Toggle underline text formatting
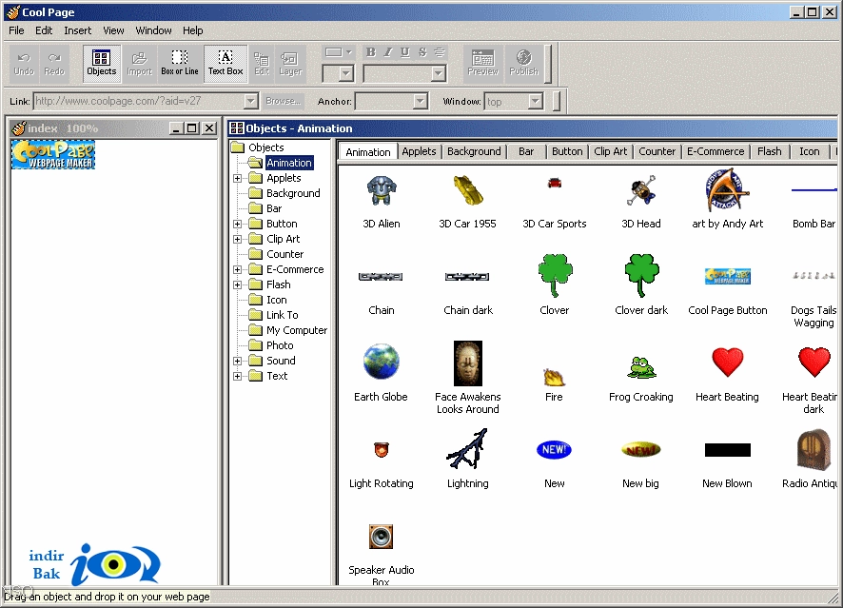The width and height of the screenshot is (843, 608). pos(405,52)
